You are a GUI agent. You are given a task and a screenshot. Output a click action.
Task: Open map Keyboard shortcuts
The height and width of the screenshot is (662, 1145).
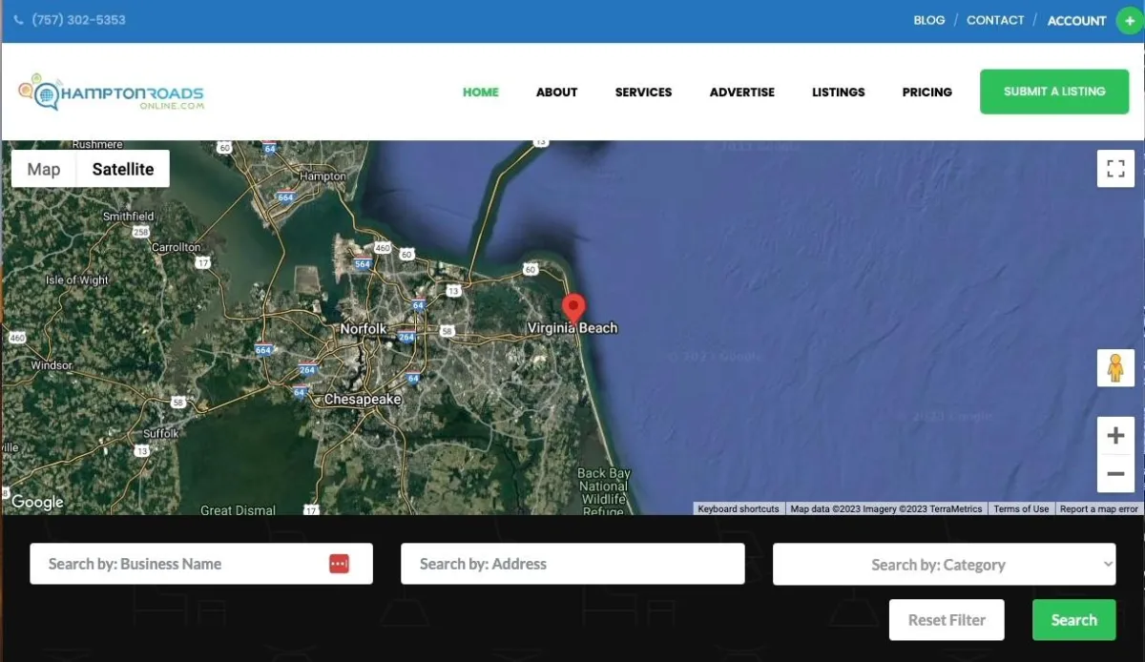click(739, 509)
